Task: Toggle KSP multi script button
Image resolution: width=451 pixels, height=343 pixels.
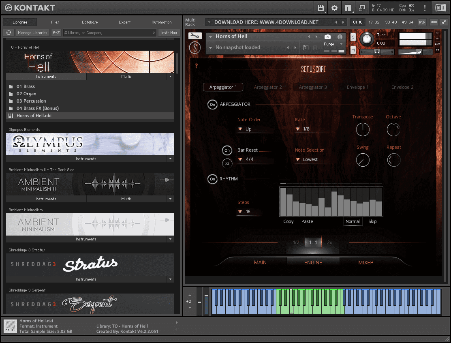Action: click(x=422, y=22)
